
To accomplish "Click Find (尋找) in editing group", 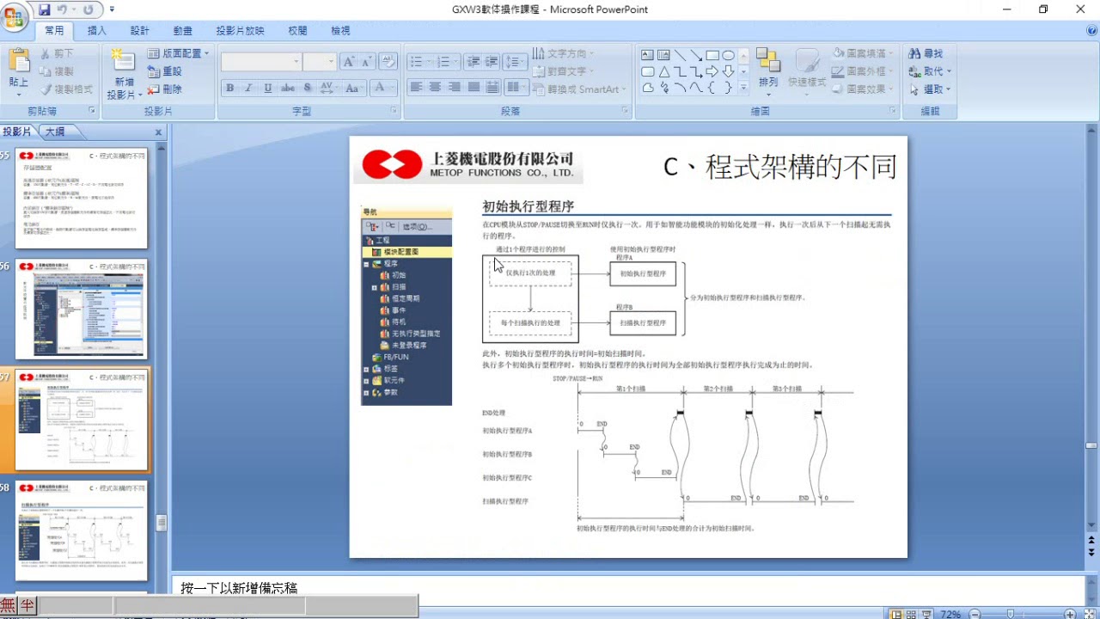I will [x=927, y=53].
